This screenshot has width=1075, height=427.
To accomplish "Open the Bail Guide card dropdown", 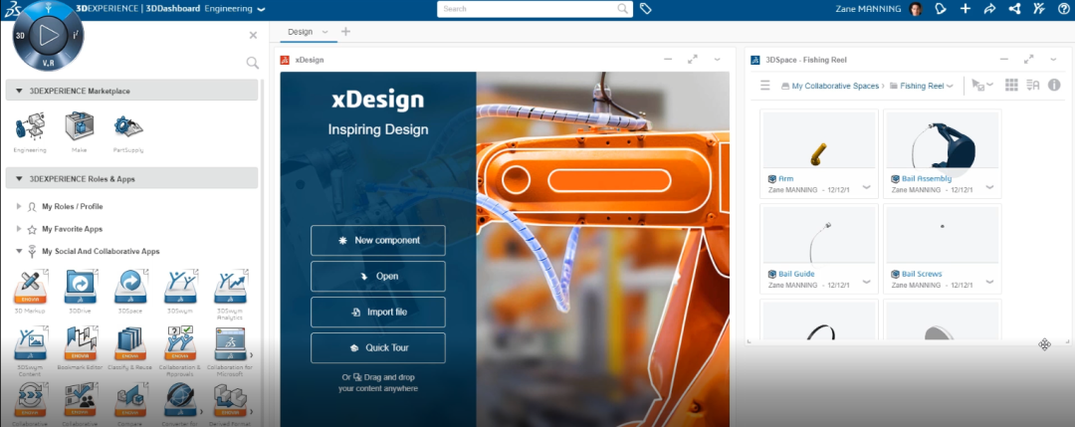I will coord(867,282).
